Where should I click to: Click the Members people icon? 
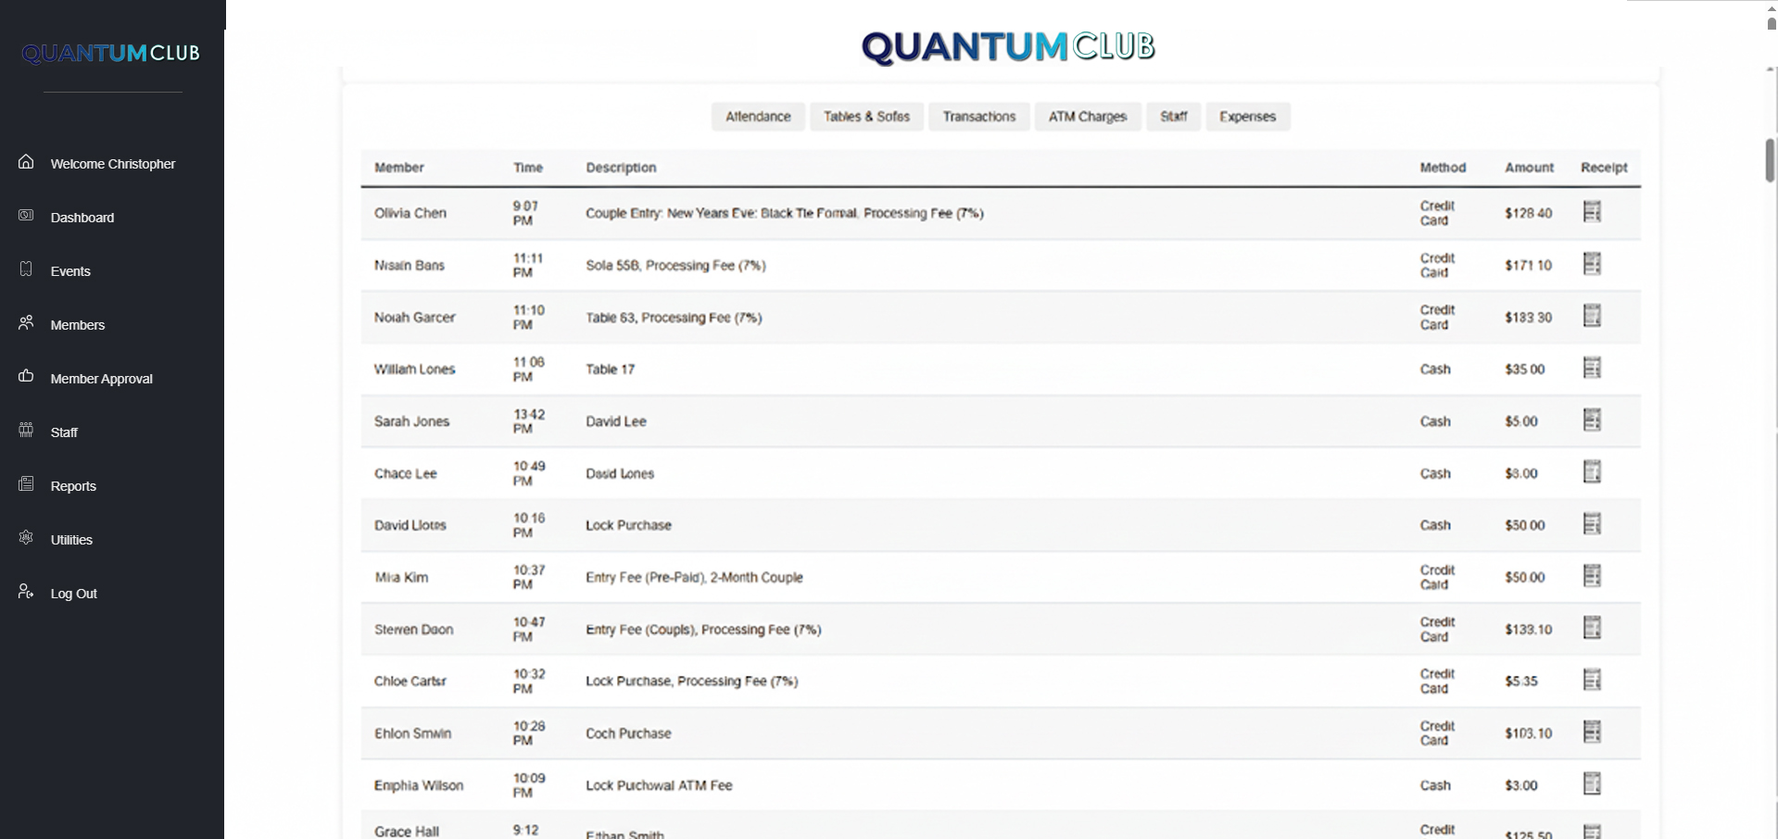click(25, 322)
